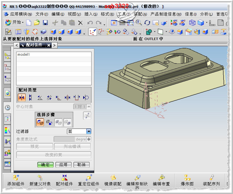Screen dimensions: 233x194
Task: Select the Zoom in/out magnifier icon
Action: coord(139,23)
